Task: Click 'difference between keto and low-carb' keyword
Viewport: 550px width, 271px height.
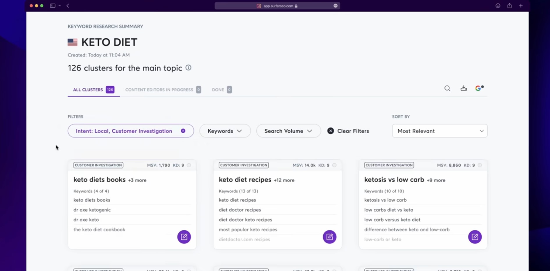Action: pyautogui.click(x=407, y=229)
